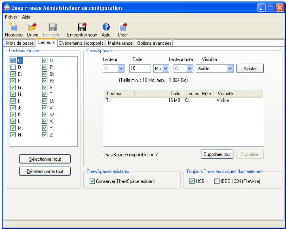
Task: Toggle the K: drive checkbox
Action: pyautogui.click(x=13, y=114)
